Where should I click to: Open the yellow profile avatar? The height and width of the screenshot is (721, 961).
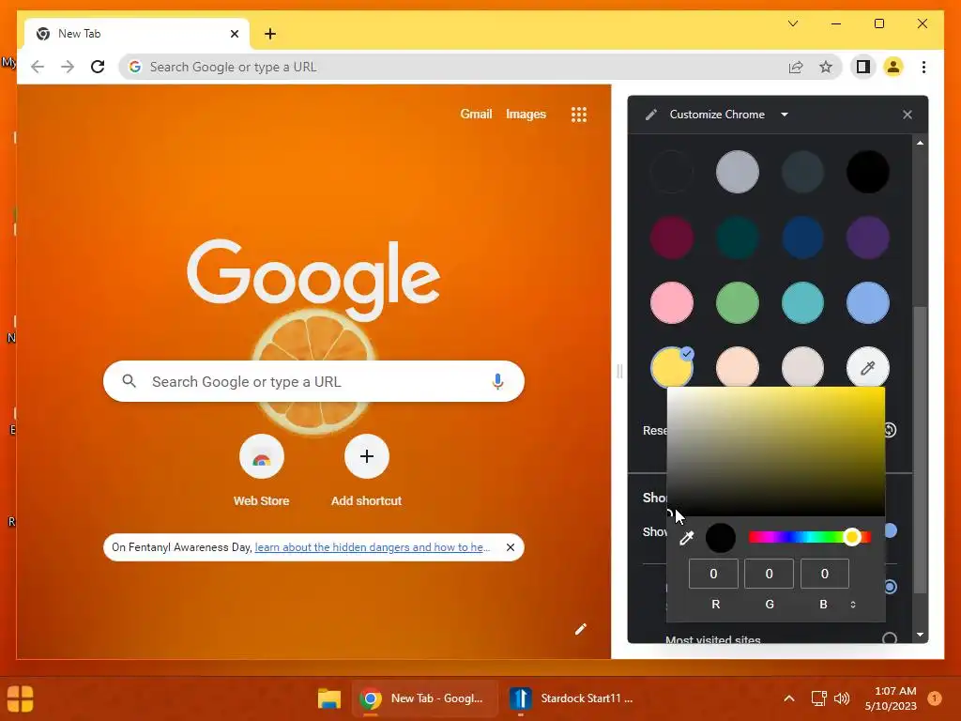click(x=893, y=67)
